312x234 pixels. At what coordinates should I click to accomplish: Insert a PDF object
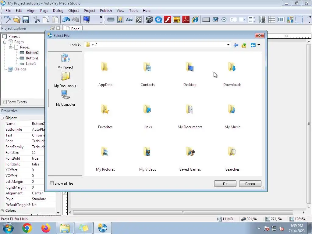pos(186,19)
